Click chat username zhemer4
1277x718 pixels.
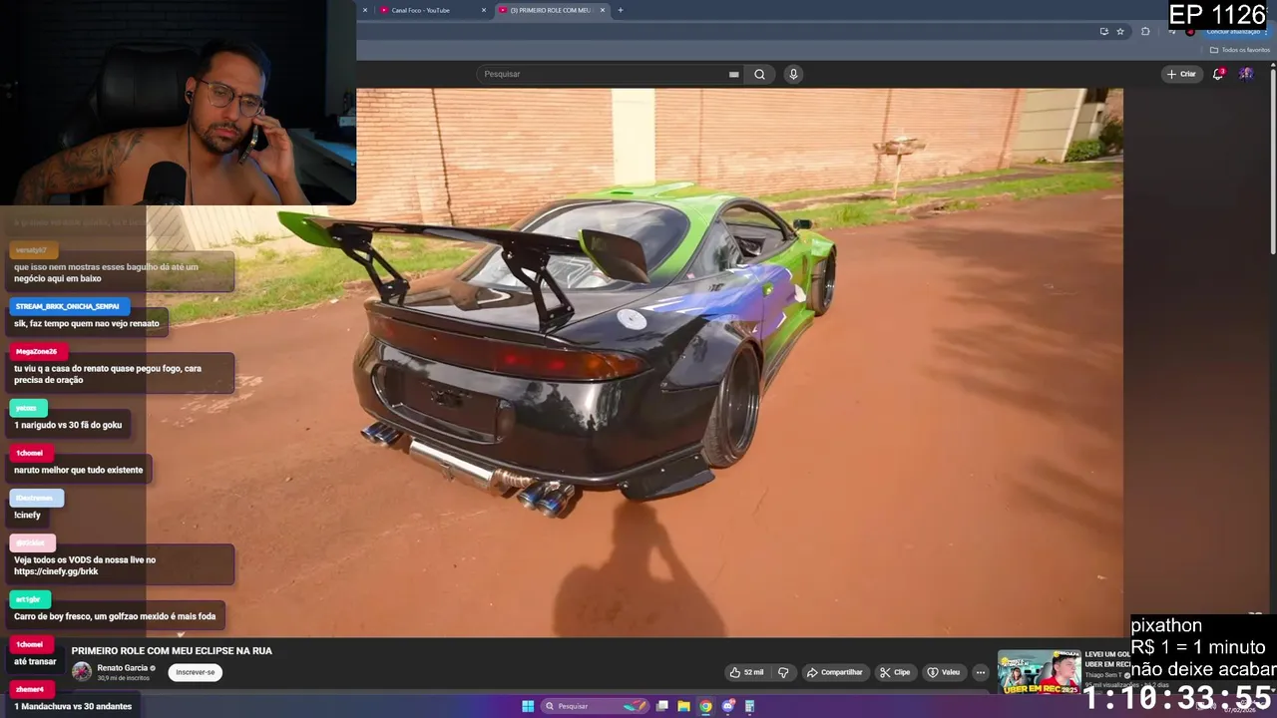(x=30, y=689)
